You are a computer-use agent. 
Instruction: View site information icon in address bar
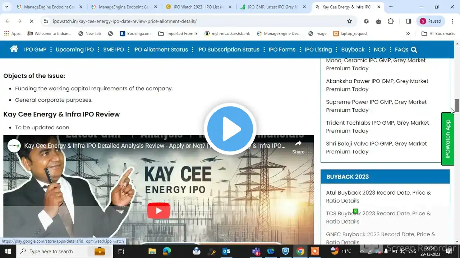(x=46, y=21)
